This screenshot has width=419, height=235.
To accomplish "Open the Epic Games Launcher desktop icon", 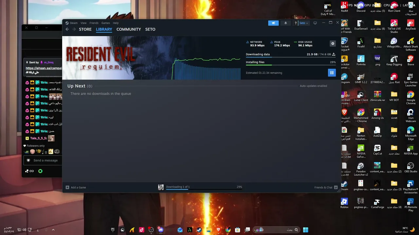I will click(410, 80).
